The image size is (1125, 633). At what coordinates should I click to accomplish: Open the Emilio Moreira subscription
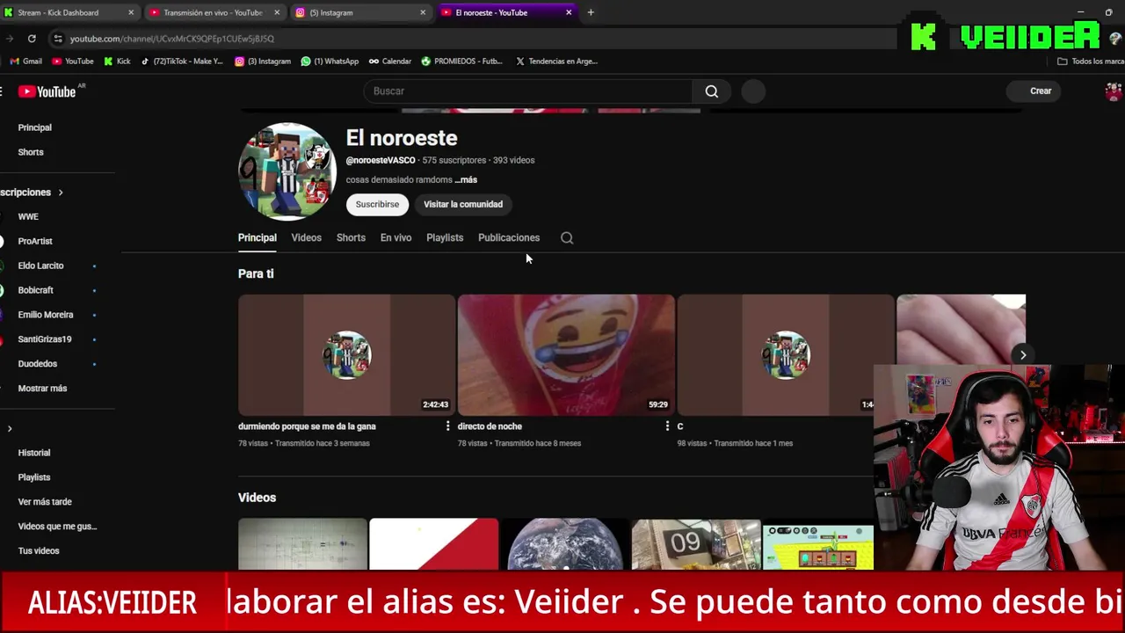[46, 315]
